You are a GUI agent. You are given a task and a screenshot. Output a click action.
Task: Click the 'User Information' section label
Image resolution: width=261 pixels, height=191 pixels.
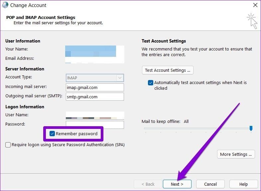tap(23, 41)
